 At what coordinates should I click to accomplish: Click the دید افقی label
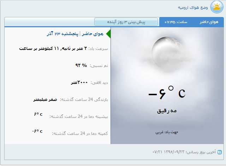pos(99,82)
